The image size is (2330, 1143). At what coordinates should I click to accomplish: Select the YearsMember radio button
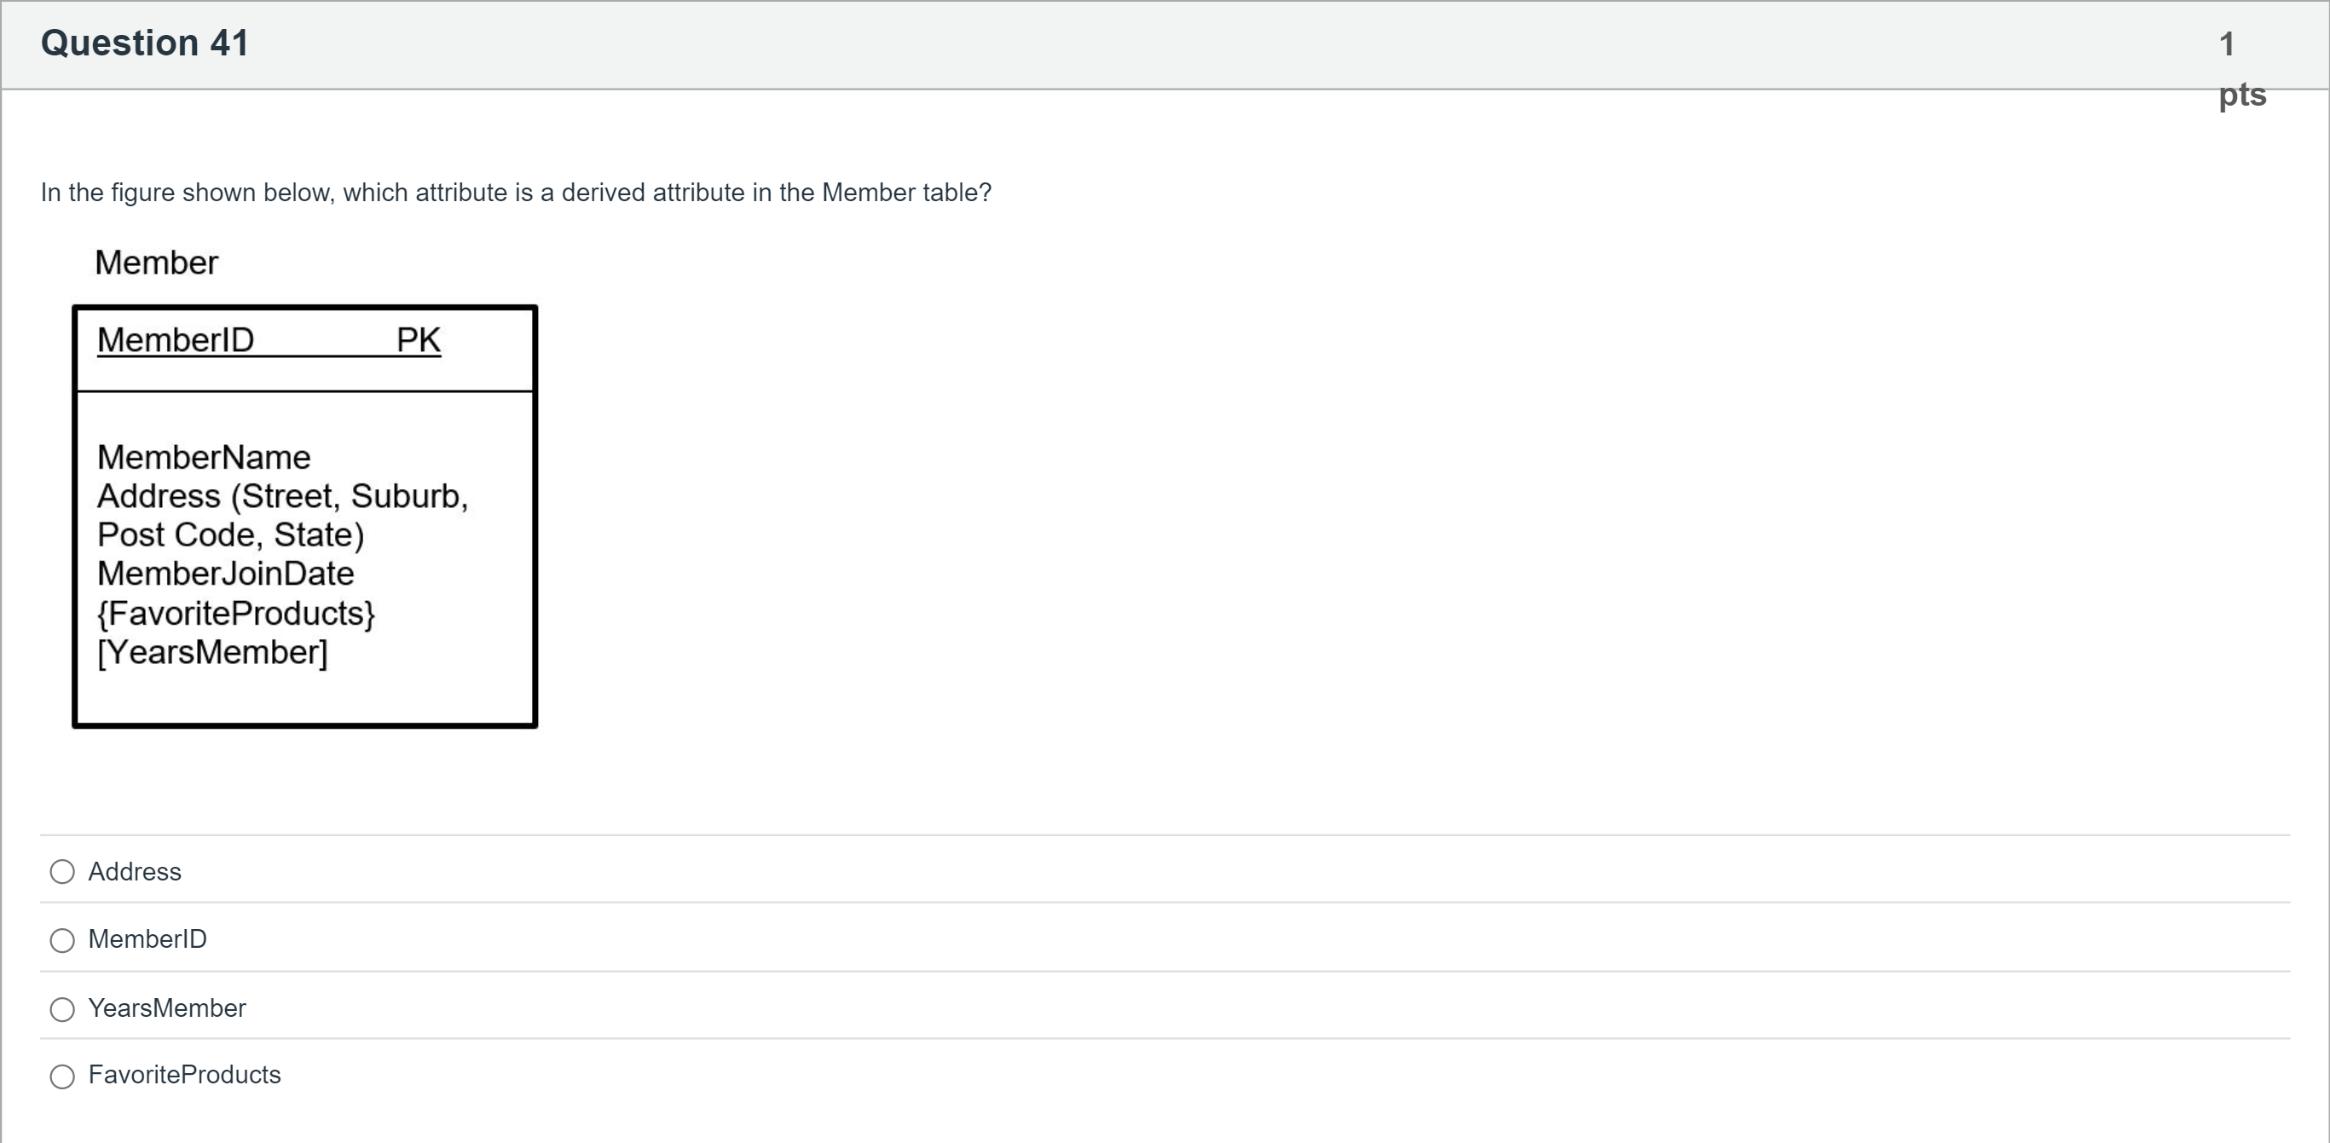[62, 1009]
